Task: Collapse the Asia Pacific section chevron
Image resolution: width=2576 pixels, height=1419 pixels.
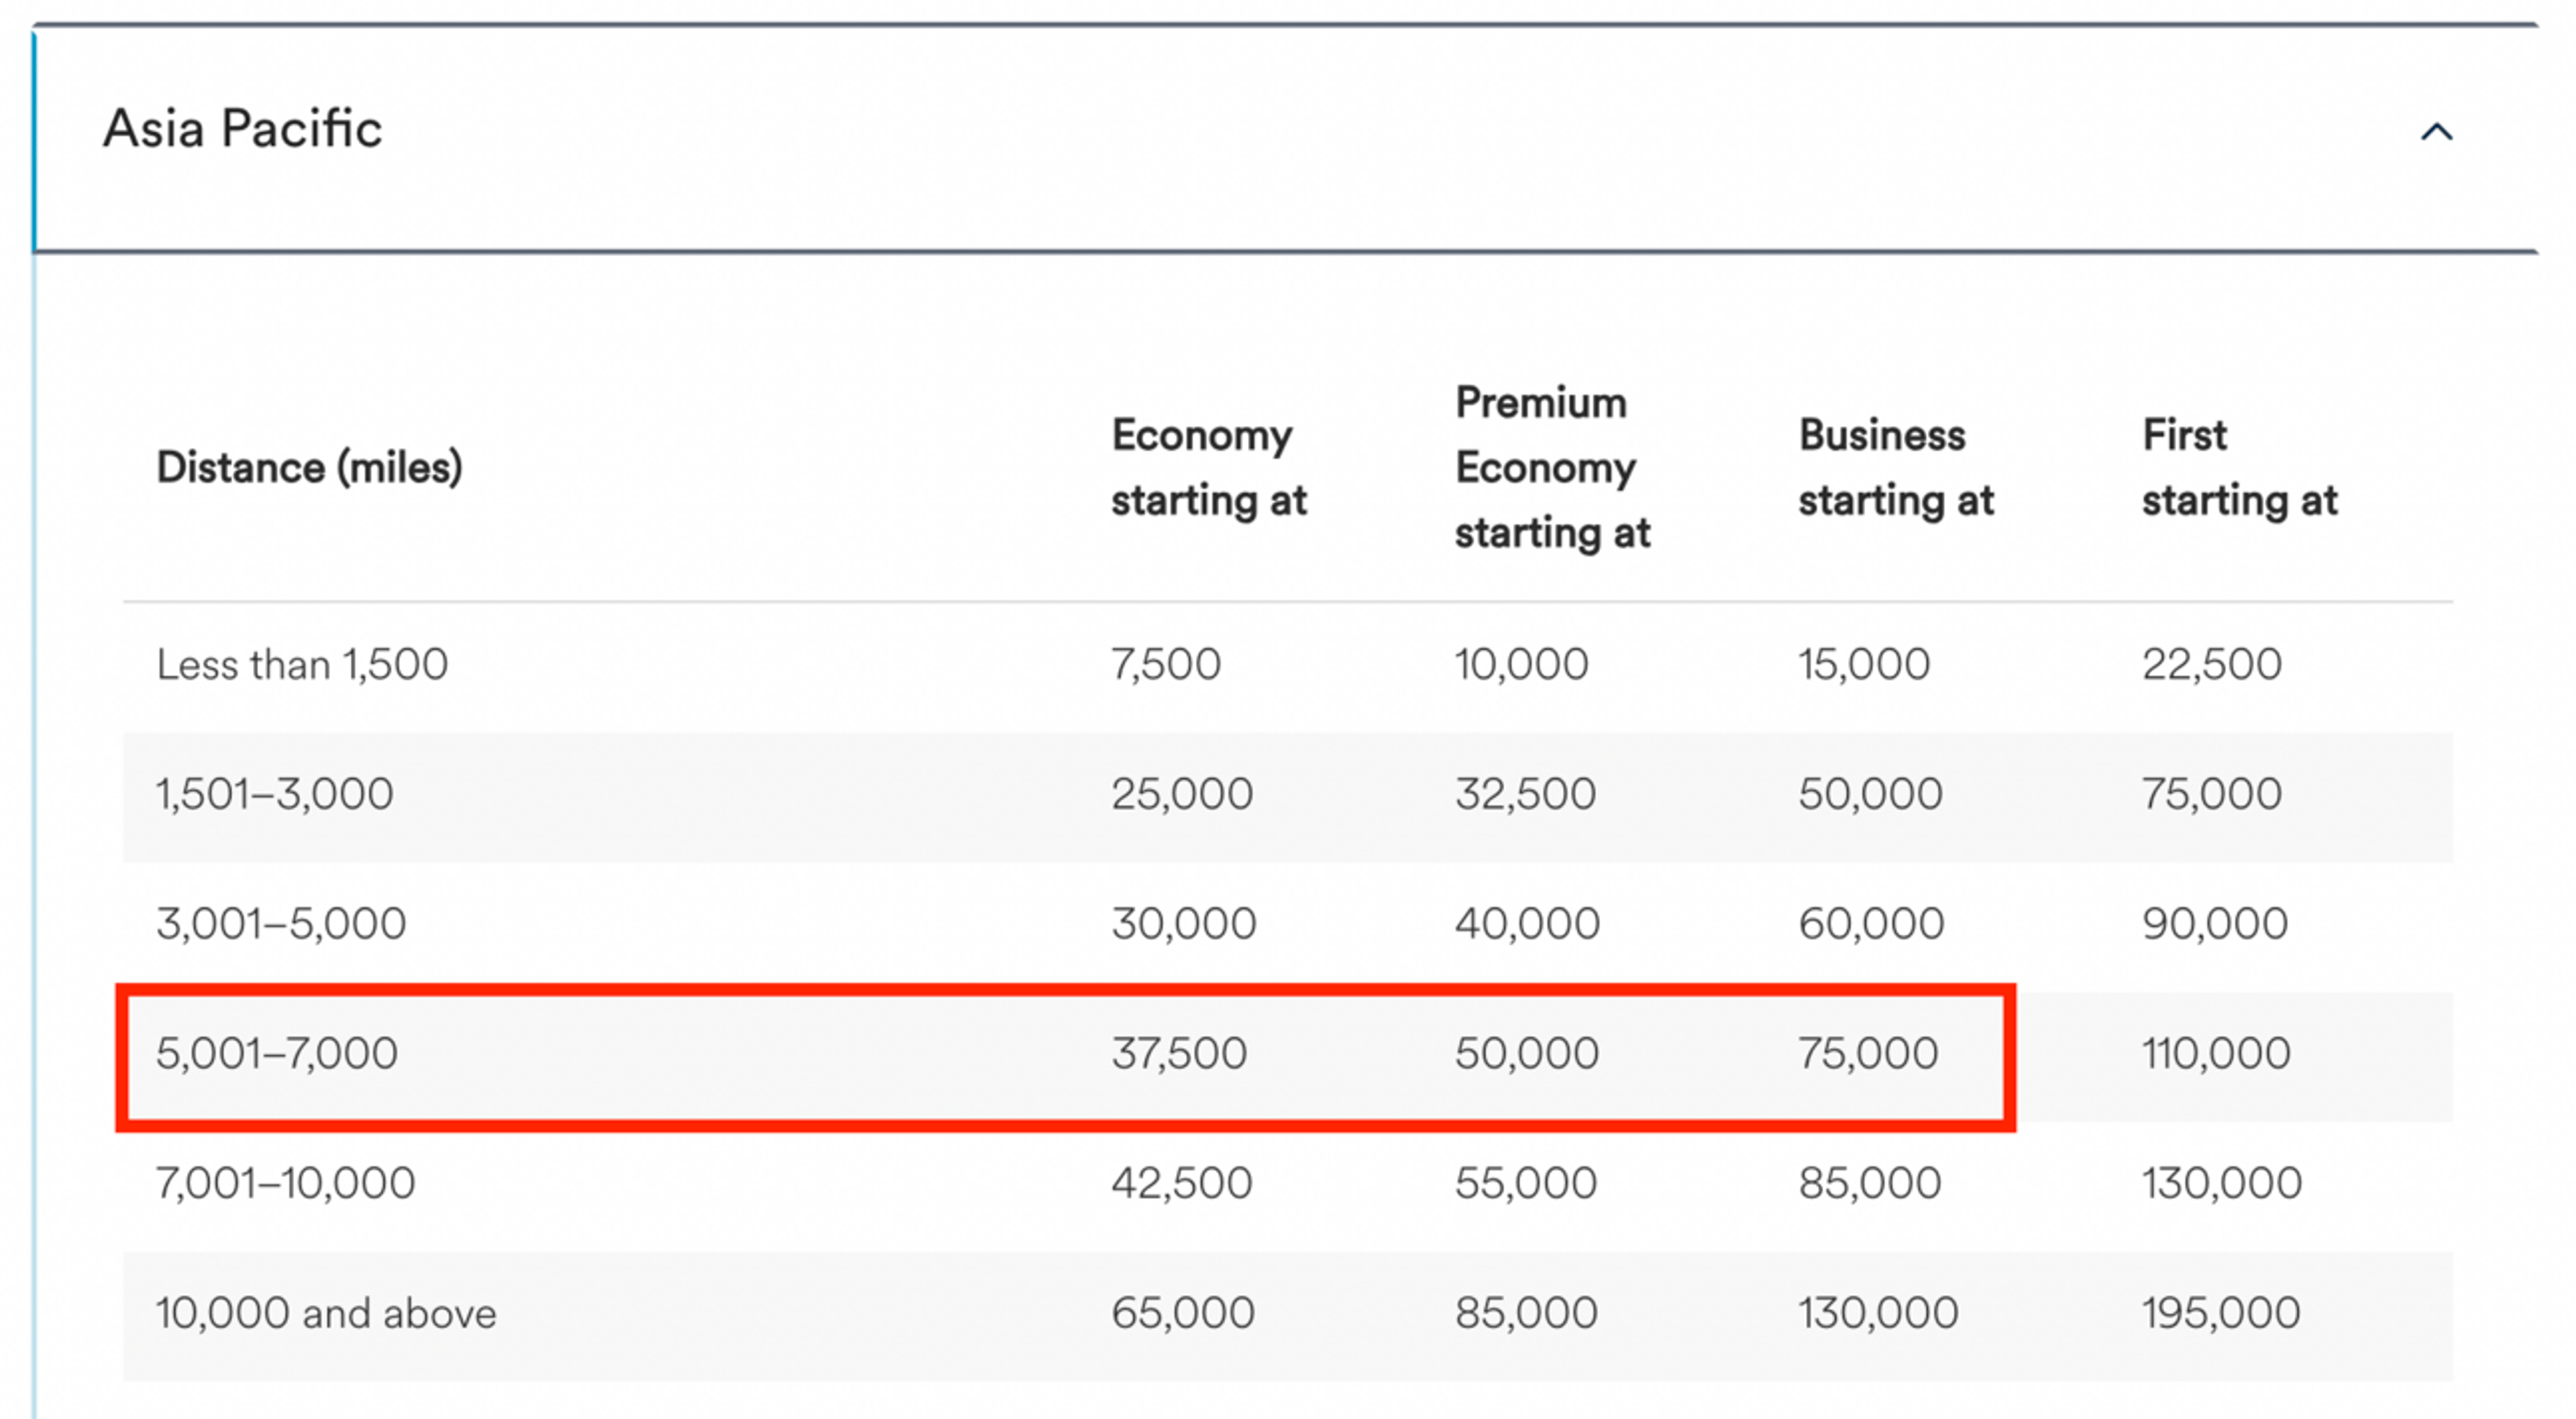Action: [x=2436, y=132]
